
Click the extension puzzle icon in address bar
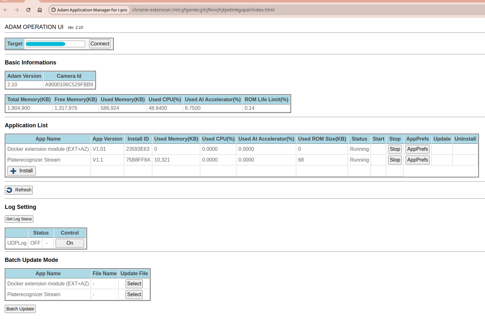[x=53, y=10]
